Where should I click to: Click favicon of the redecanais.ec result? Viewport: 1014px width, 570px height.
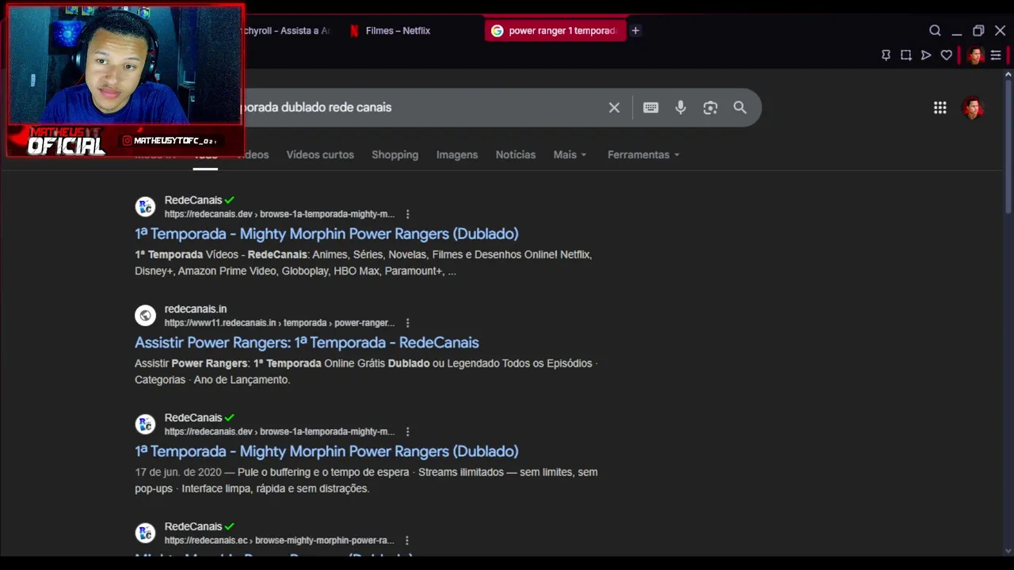pyautogui.click(x=145, y=533)
